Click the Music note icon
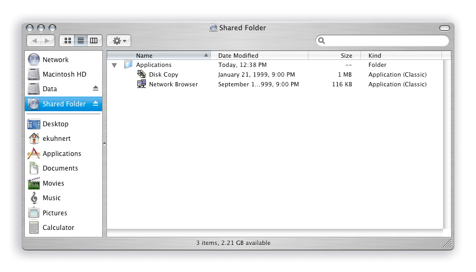The height and width of the screenshot is (272, 476). point(34,198)
